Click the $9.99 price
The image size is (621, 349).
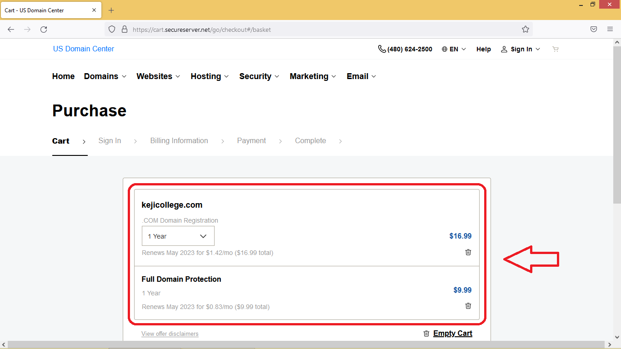(462, 290)
